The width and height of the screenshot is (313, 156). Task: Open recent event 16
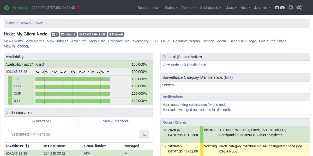[164, 130]
